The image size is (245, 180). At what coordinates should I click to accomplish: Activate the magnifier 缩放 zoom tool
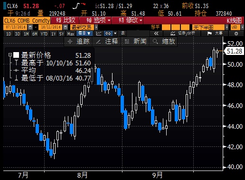164,42
